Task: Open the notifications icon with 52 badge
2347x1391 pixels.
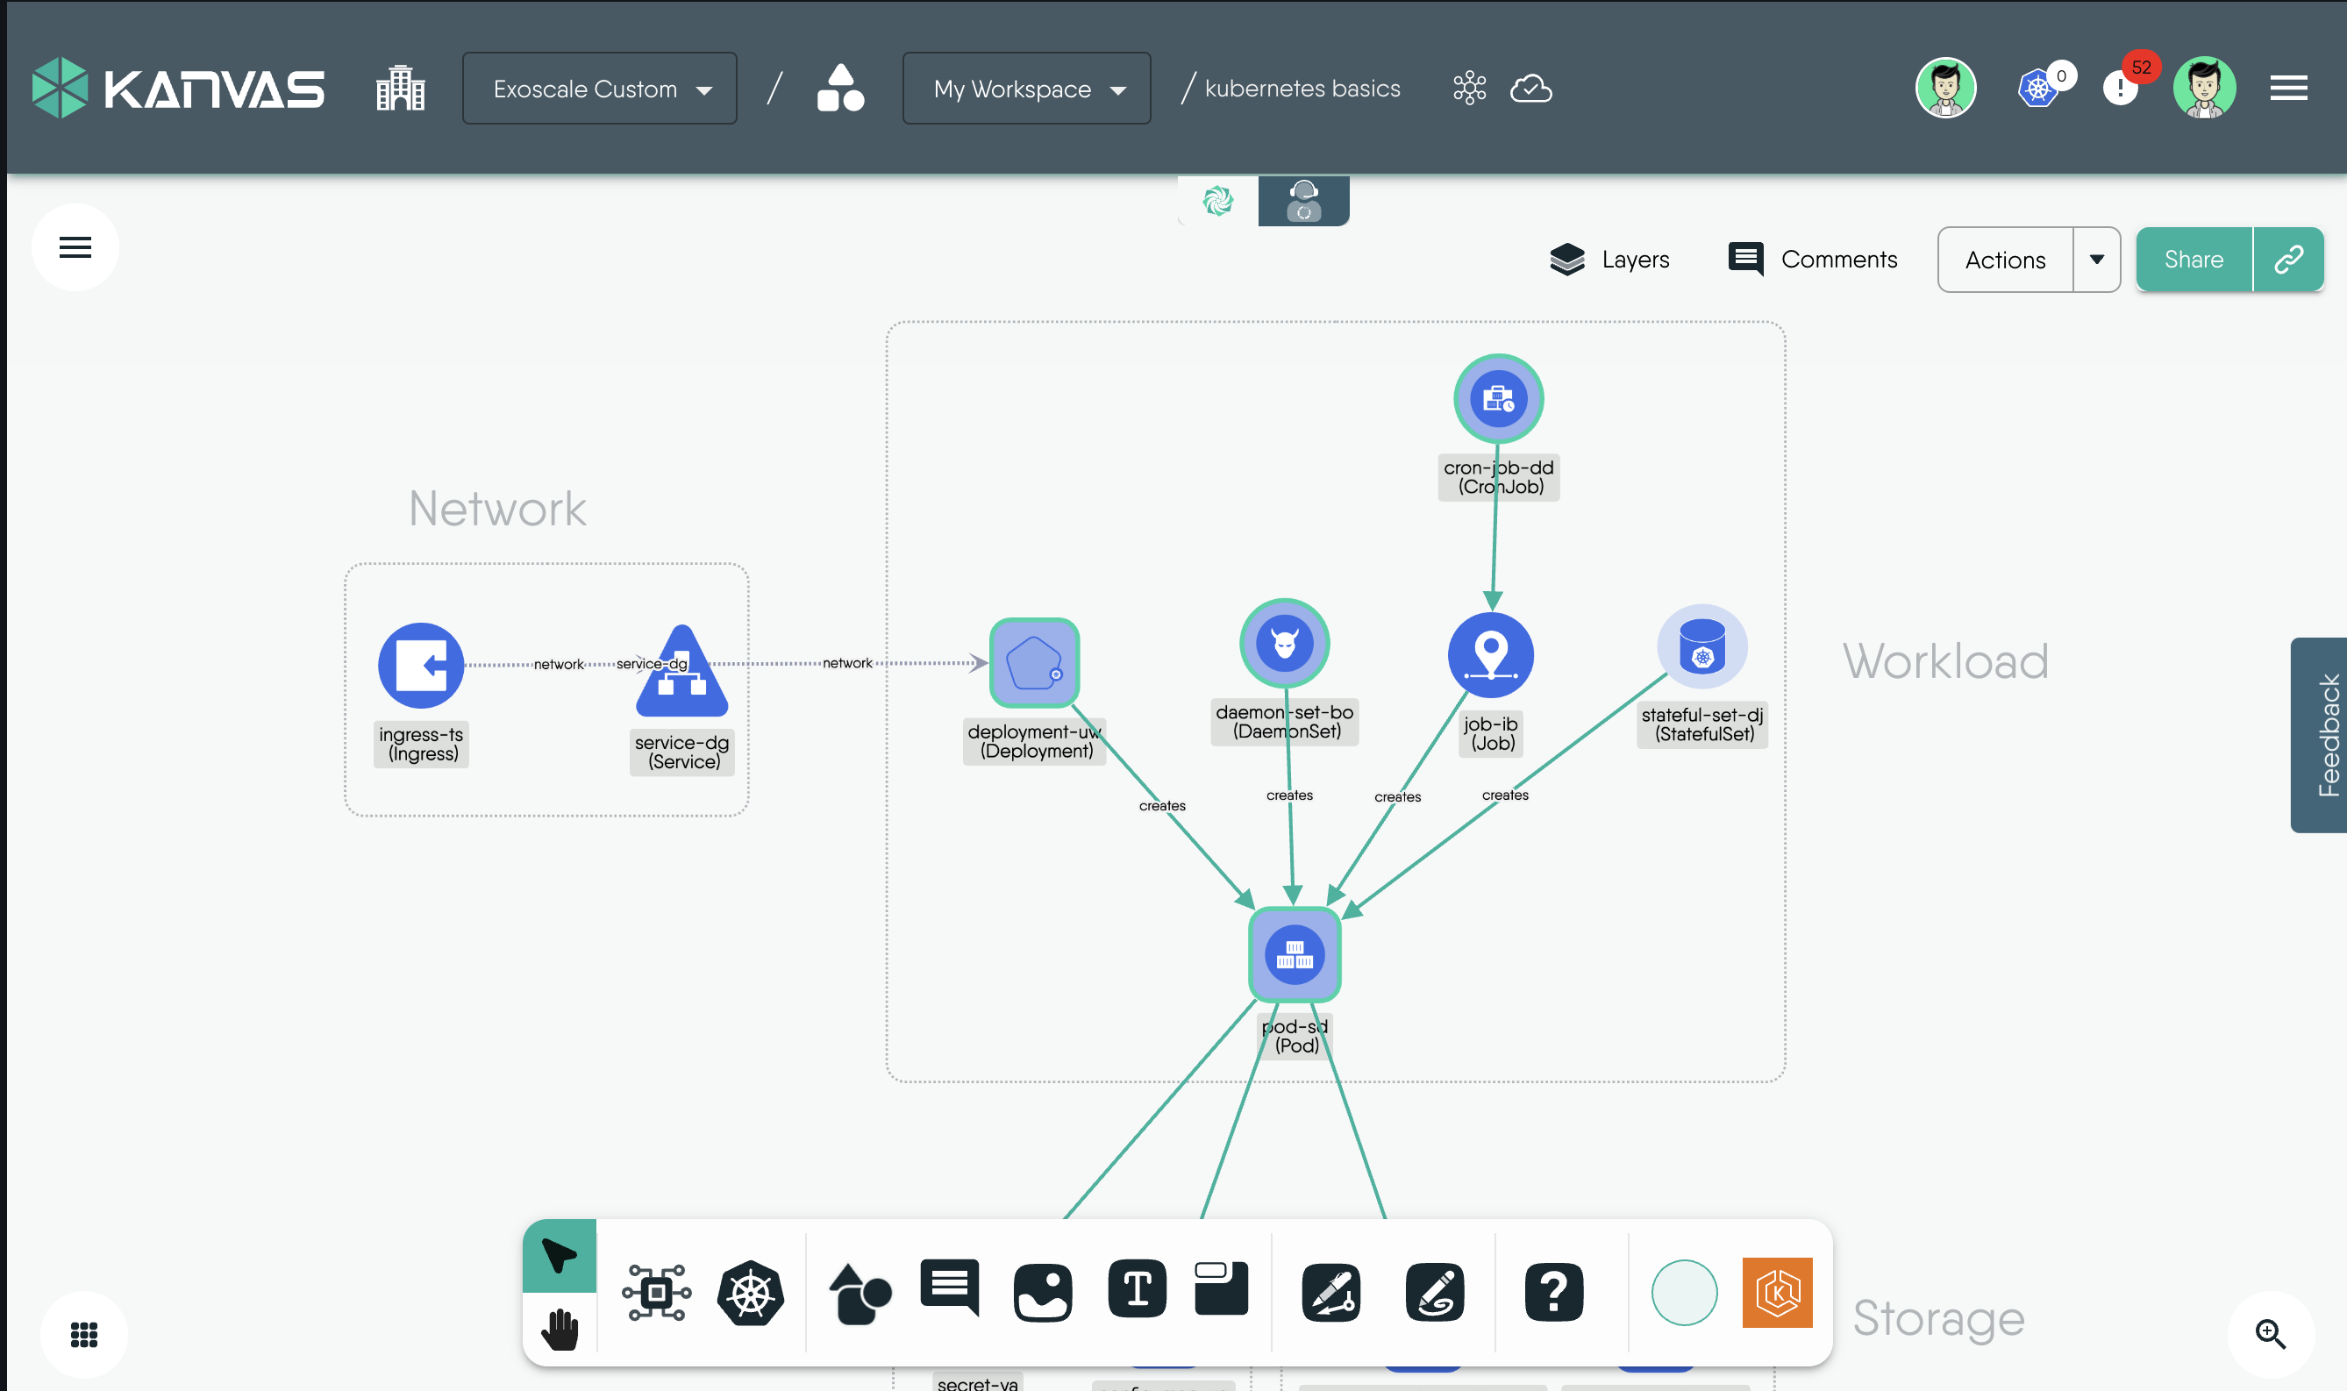Action: (2120, 88)
